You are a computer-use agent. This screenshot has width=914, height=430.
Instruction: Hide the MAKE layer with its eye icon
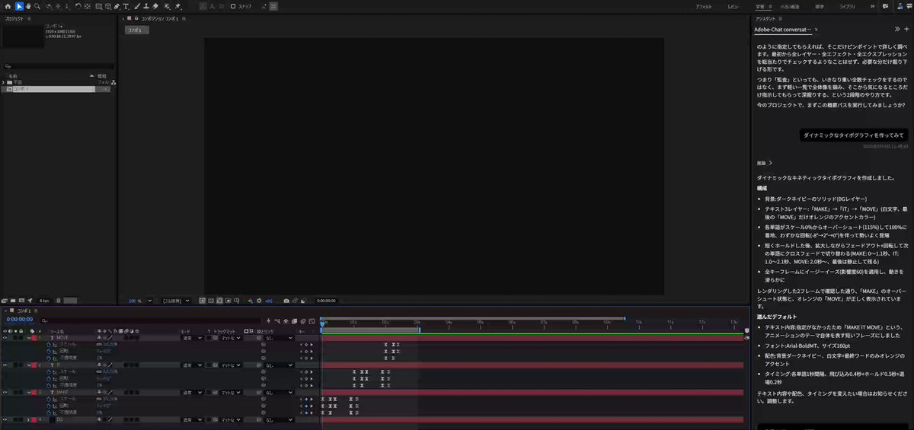pyautogui.click(x=5, y=392)
